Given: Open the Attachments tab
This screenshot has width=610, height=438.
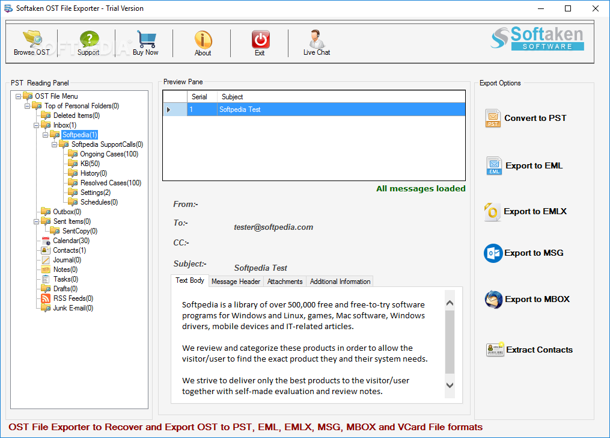Looking at the screenshot, I should tap(285, 282).
